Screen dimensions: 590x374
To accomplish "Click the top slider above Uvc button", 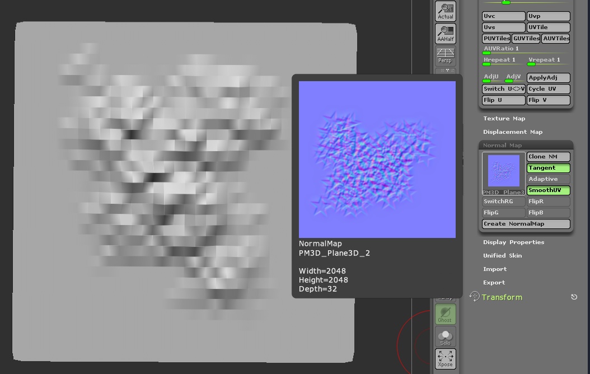I will pyautogui.click(x=526, y=3).
